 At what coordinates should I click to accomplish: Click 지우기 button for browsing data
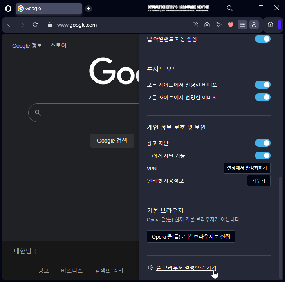(259, 181)
